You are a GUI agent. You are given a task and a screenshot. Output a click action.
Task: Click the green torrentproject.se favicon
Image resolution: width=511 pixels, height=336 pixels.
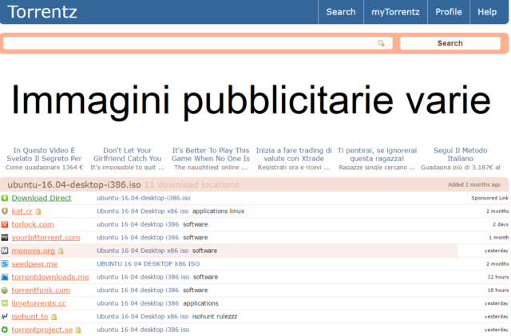click(x=5, y=330)
